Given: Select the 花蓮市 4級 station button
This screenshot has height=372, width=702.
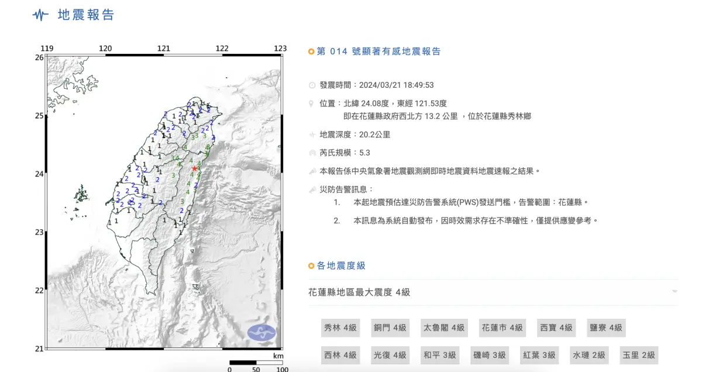Looking at the screenshot, I should [501, 328].
